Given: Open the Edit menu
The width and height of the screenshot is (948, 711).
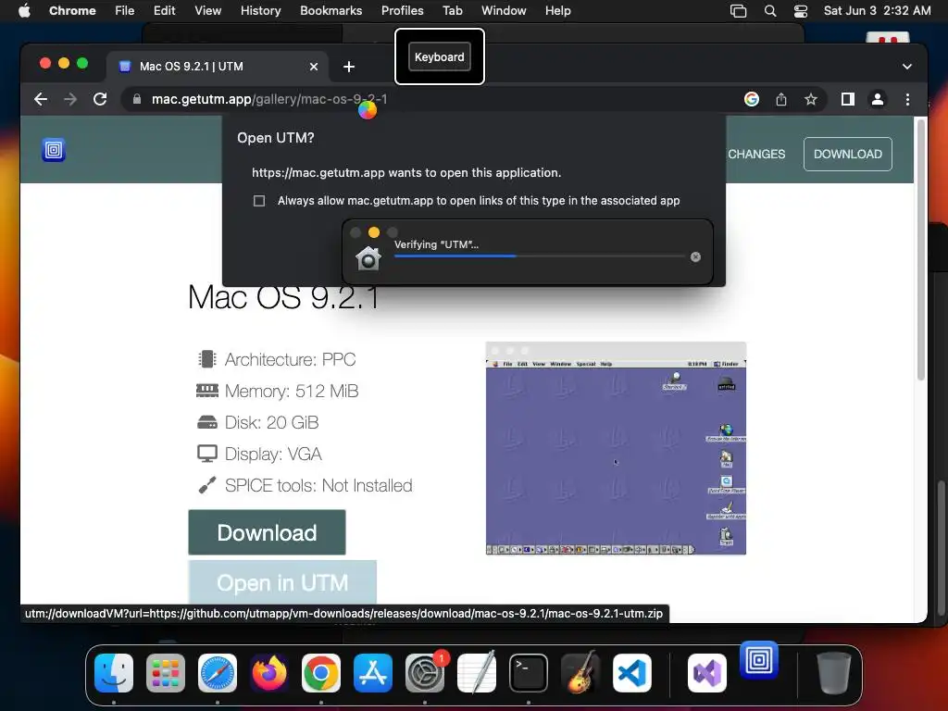Looking at the screenshot, I should pyautogui.click(x=165, y=11).
